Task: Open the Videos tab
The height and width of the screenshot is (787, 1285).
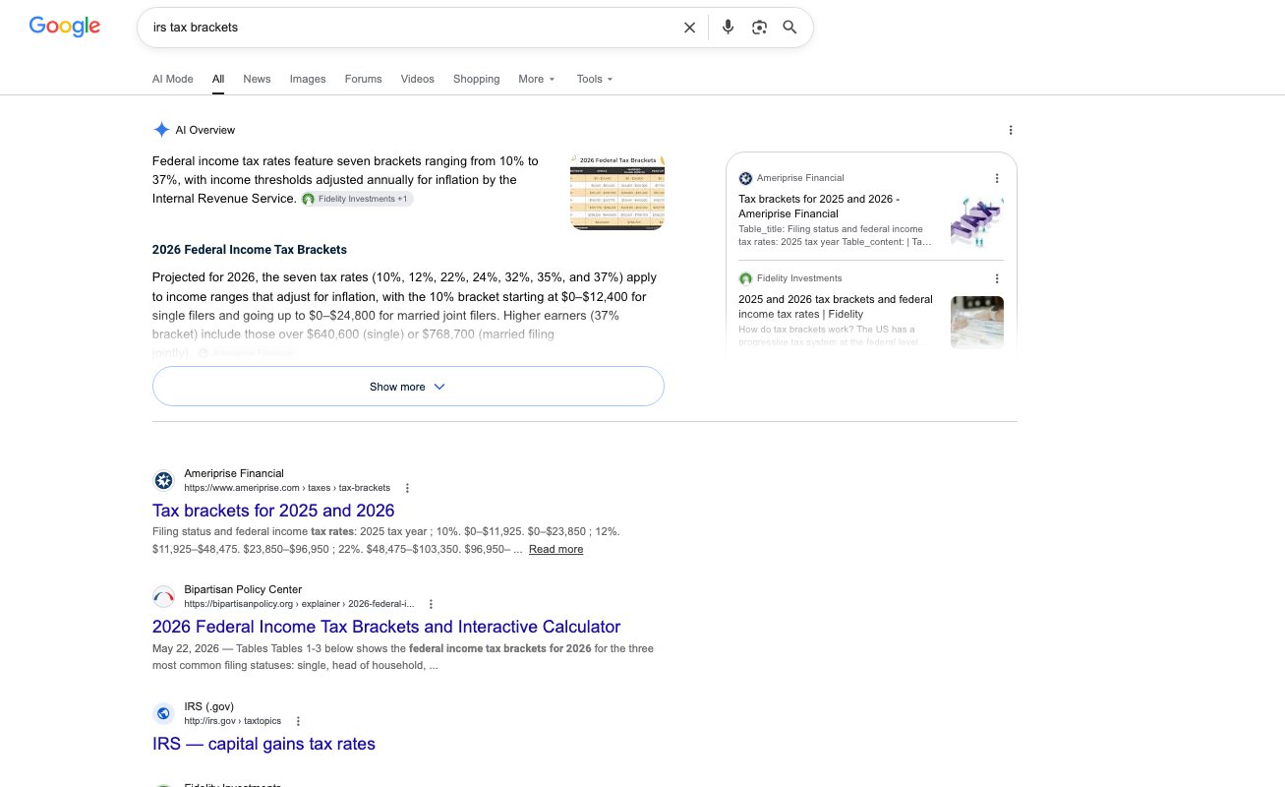Action: [417, 79]
